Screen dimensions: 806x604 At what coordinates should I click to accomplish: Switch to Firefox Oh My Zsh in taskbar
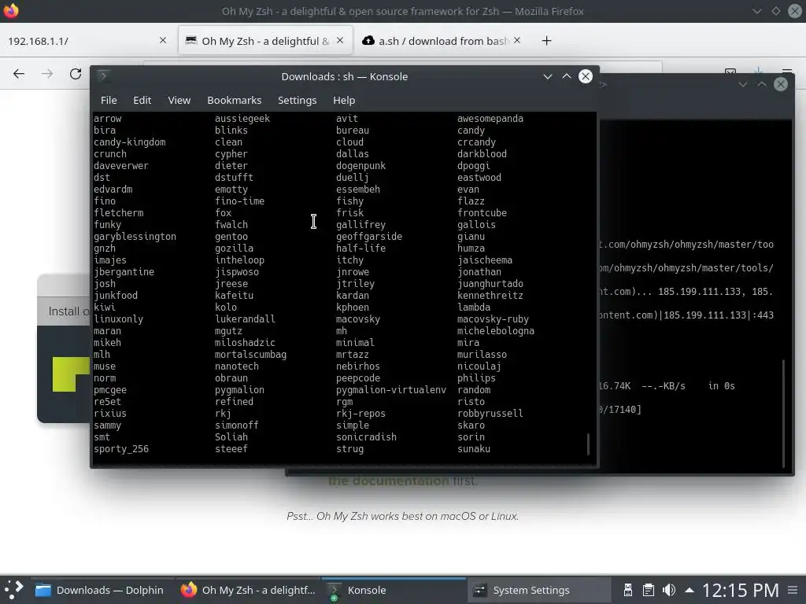click(248, 590)
